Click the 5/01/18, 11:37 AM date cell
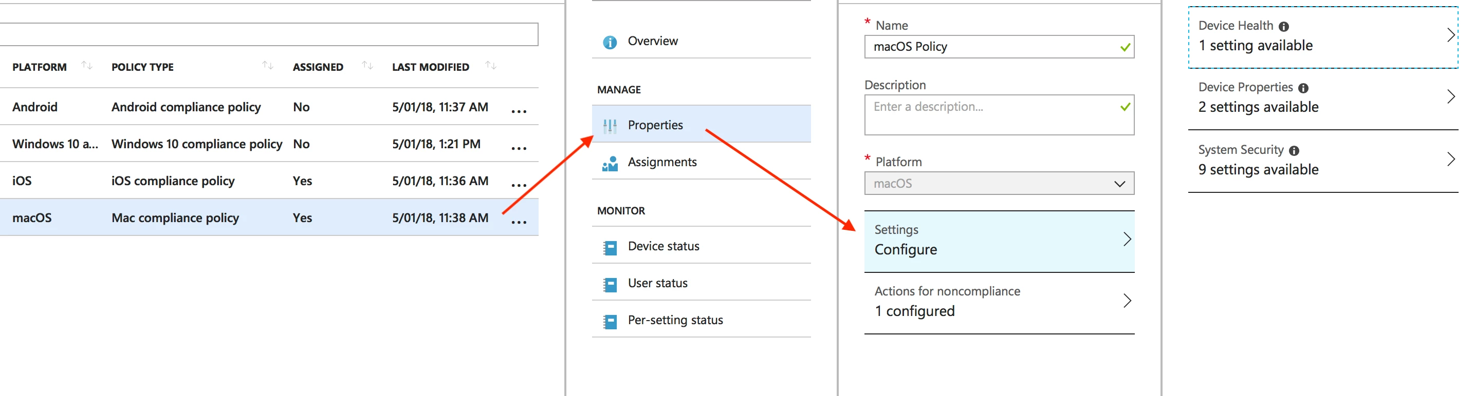This screenshot has width=1474, height=396. tap(440, 107)
